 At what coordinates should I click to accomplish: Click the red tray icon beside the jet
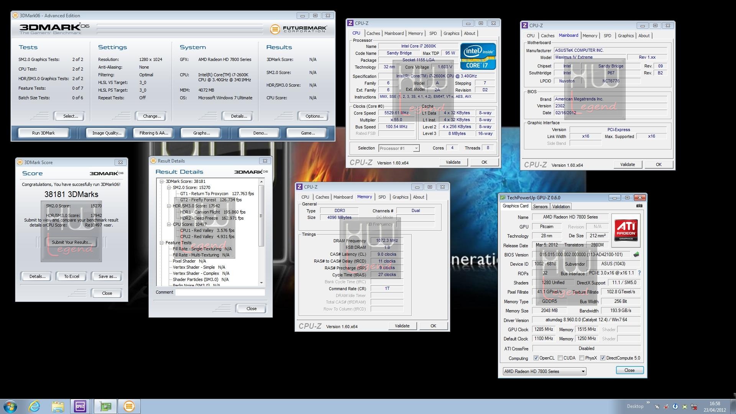(666, 407)
